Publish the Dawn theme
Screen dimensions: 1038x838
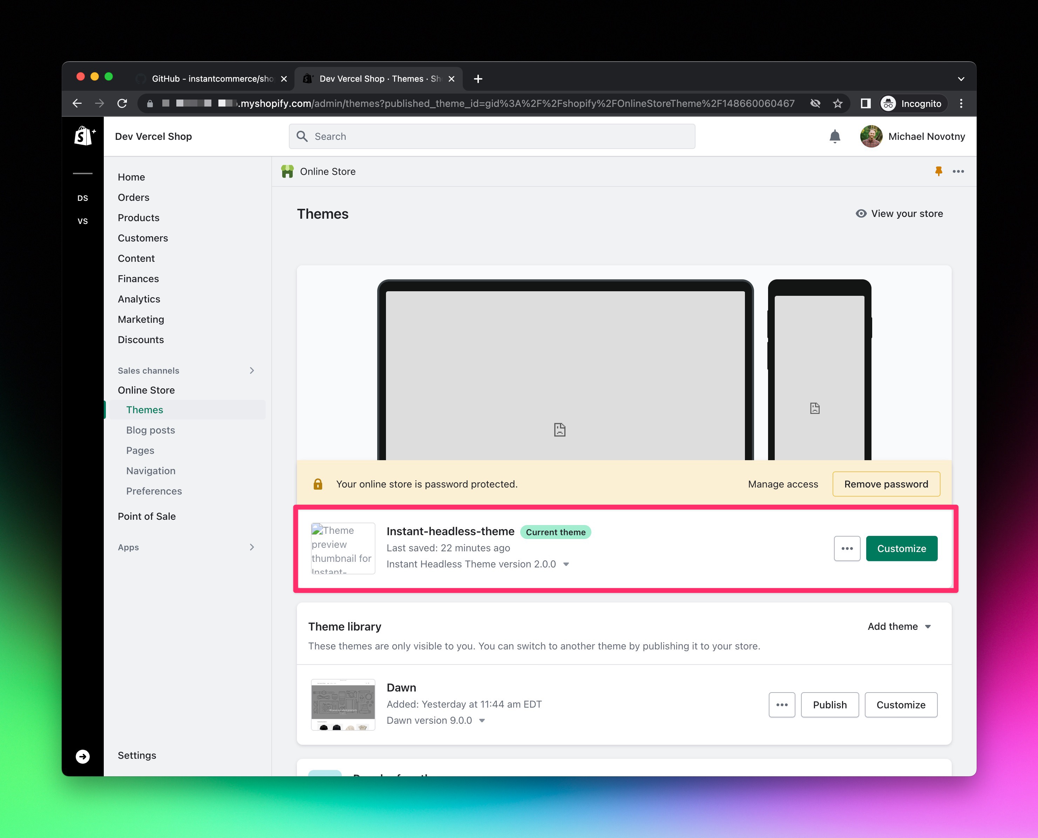pyautogui.click(x=830, y=705)
